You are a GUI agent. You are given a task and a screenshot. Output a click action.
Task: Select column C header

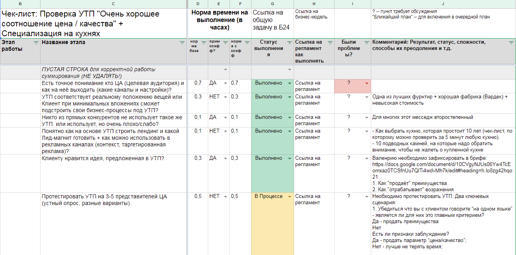(x=113, y=4)
